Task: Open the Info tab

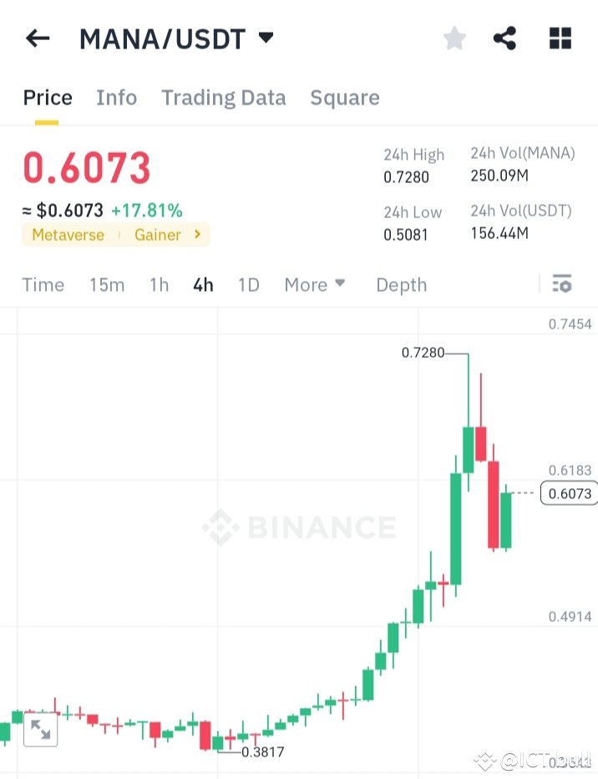Action: (116, 98)
